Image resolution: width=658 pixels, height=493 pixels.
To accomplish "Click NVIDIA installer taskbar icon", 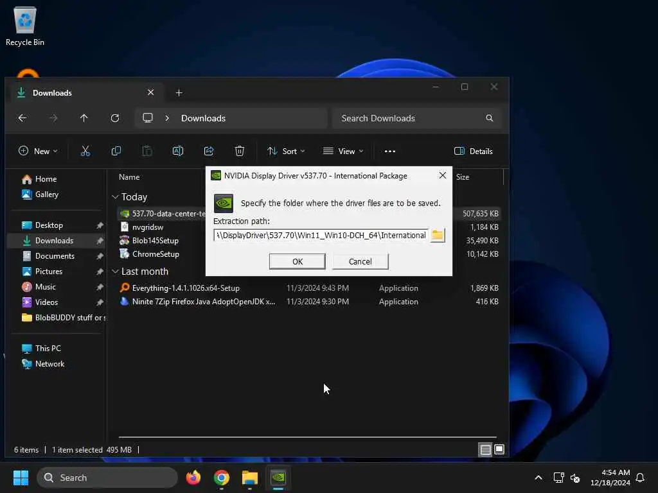I will click(x=278, y=478).
